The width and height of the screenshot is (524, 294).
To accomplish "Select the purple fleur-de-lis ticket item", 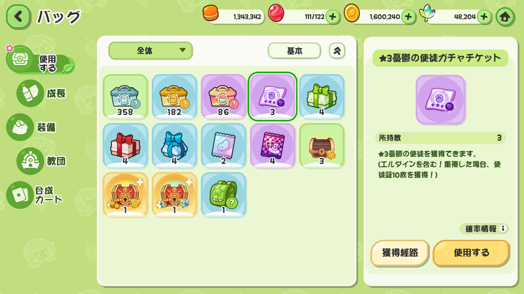I will 273,146.
